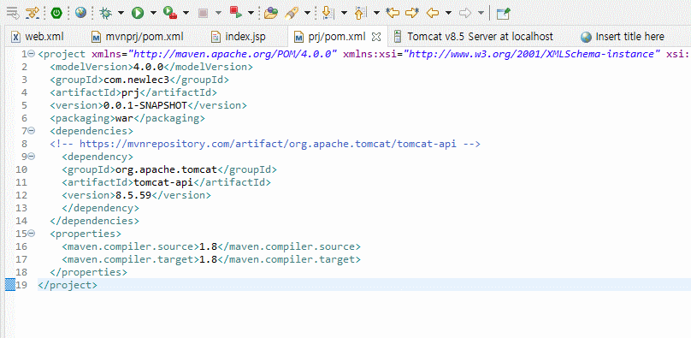691x338 pixels.
Task: Click the Search flashlight icon
Action: (292, 13)
